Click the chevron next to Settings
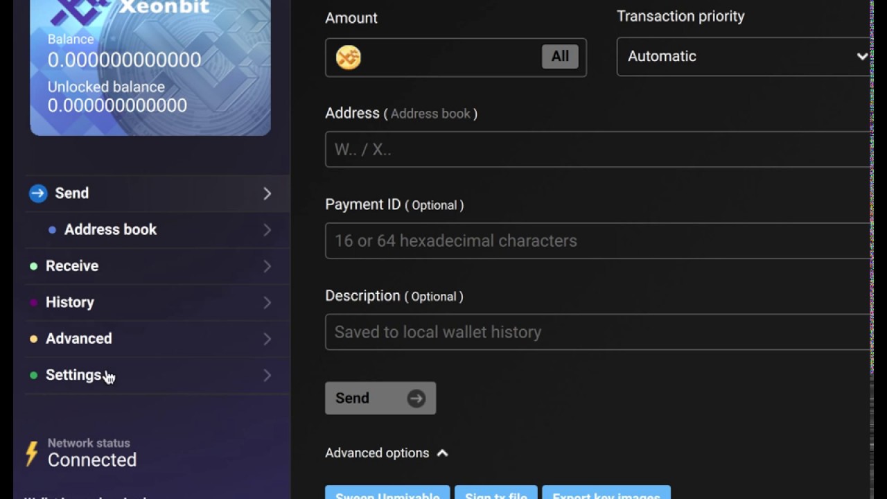The image size is (887, 499). 267,375
